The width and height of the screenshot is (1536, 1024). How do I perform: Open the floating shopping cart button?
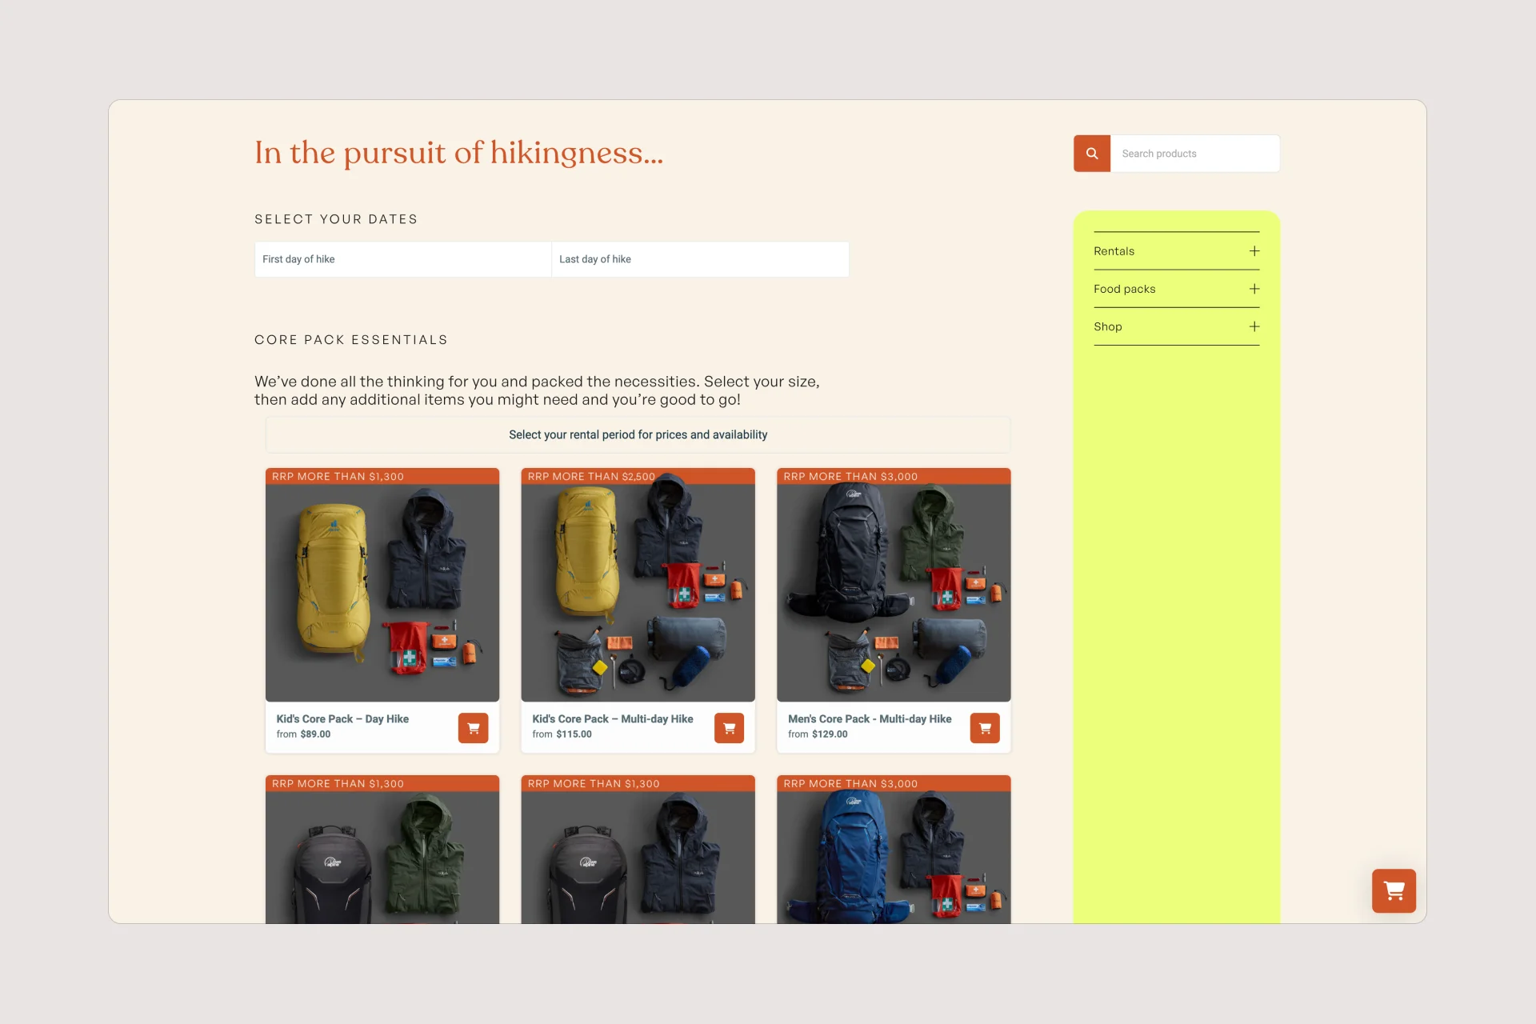click(x=1394, y=890)
